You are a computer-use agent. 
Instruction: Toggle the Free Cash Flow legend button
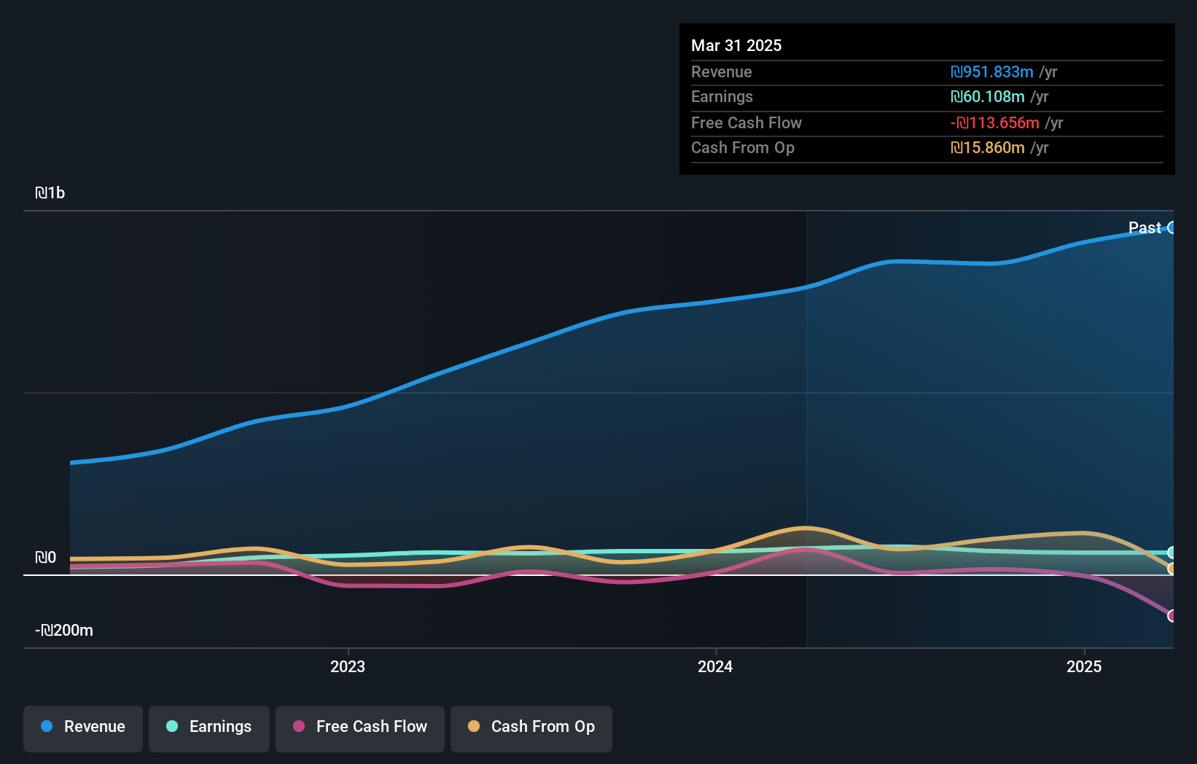pos(360,728)
